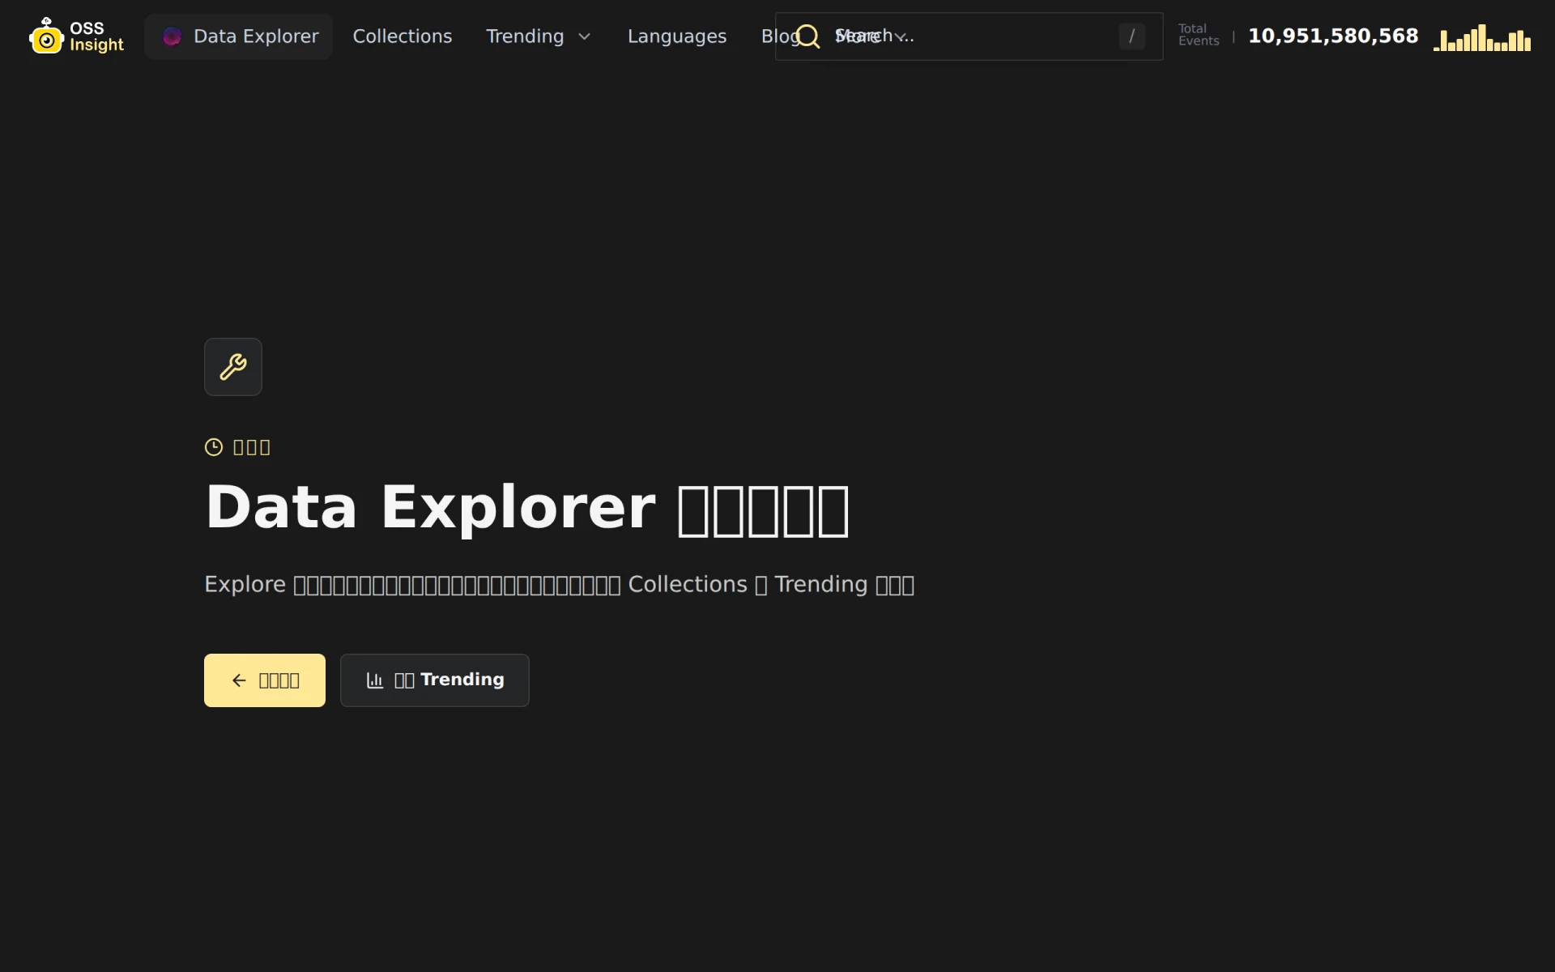This screenshot has width=1555, height=972.
Task: Click the clock status icon
Action: pos(214,447)
